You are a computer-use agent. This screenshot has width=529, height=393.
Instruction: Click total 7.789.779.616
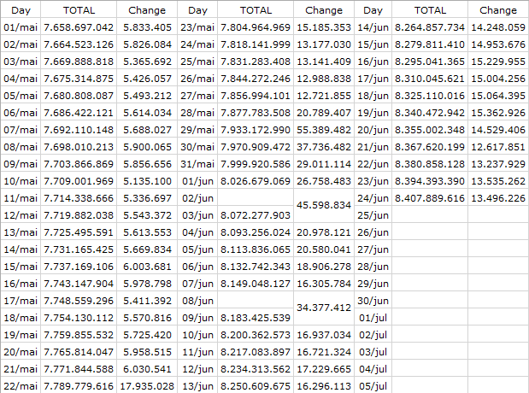[79, 386]
